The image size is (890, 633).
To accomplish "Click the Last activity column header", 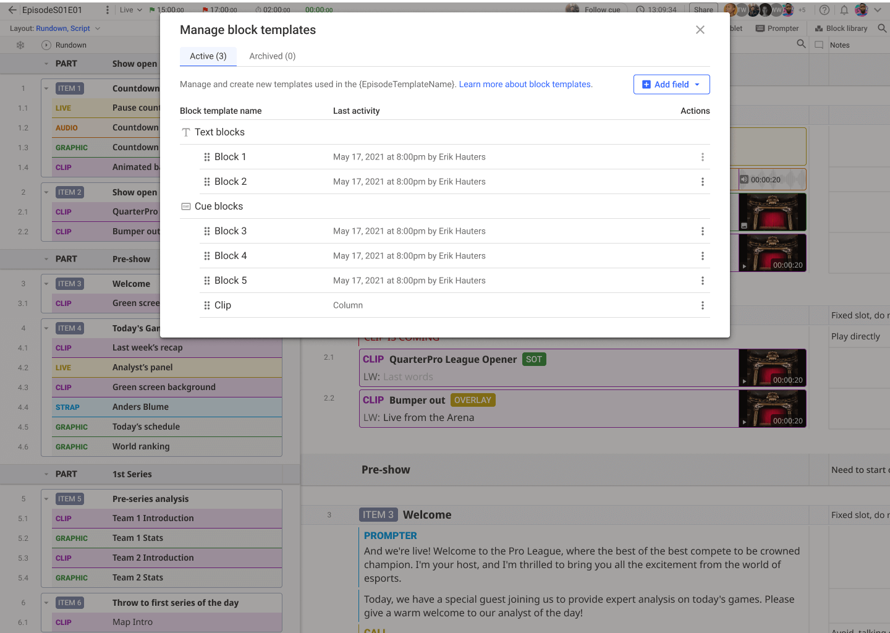I will point(357,111).
